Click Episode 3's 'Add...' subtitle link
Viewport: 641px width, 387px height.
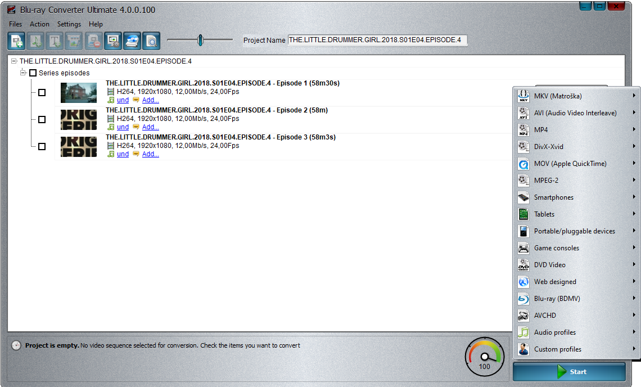tap(151, 154)
